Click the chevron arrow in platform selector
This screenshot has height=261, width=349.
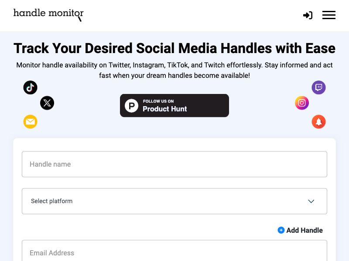(x=311, y=201)
